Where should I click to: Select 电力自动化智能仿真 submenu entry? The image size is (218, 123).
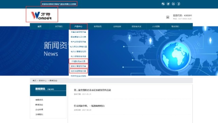point(78,47)
